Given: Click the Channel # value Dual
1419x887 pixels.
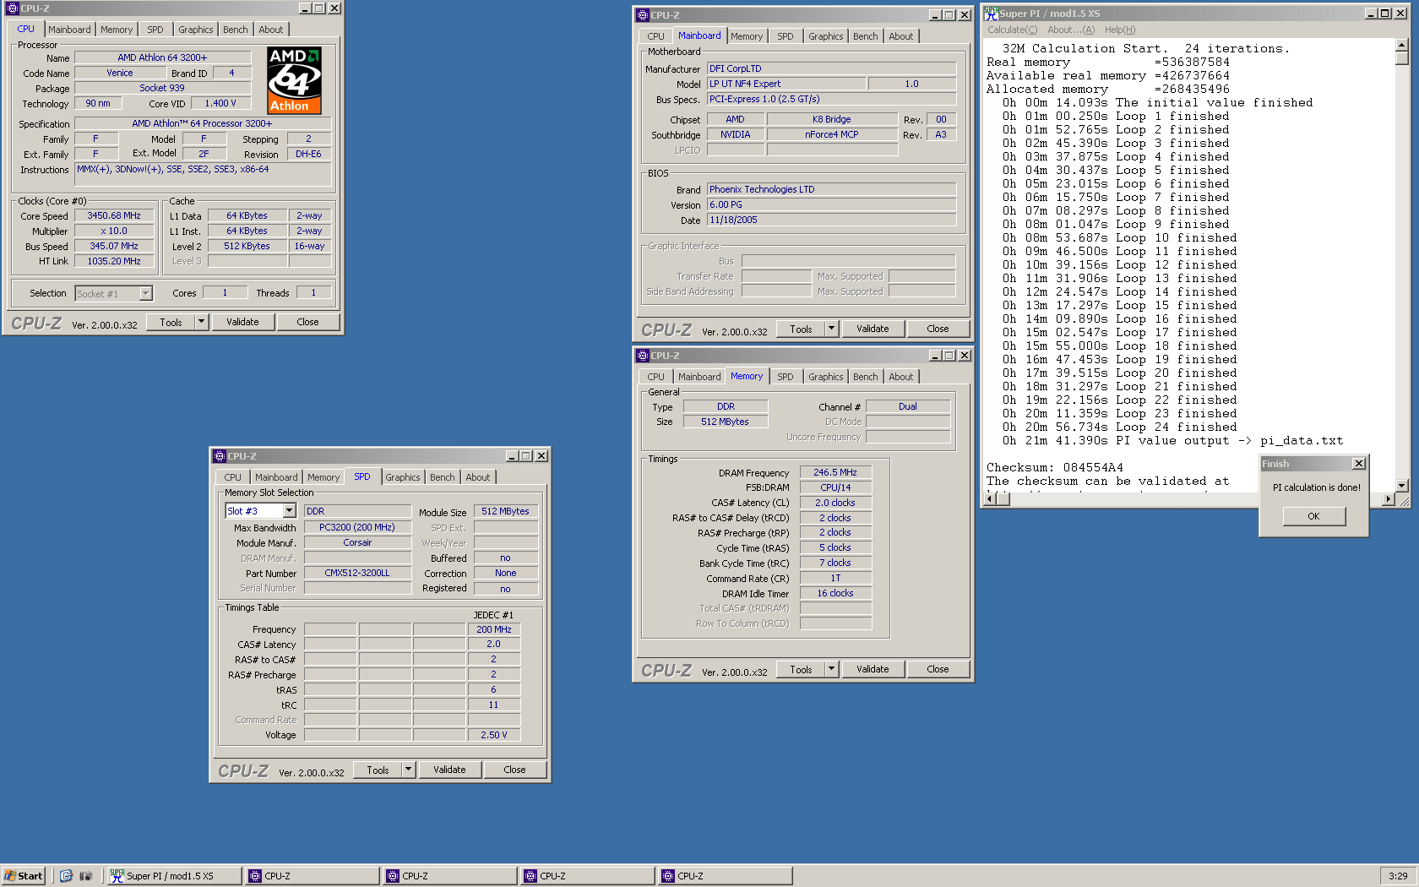Looking at the screenshot, I should (908, 406).
